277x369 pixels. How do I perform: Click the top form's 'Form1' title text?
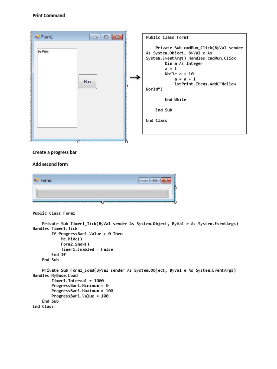47,37
